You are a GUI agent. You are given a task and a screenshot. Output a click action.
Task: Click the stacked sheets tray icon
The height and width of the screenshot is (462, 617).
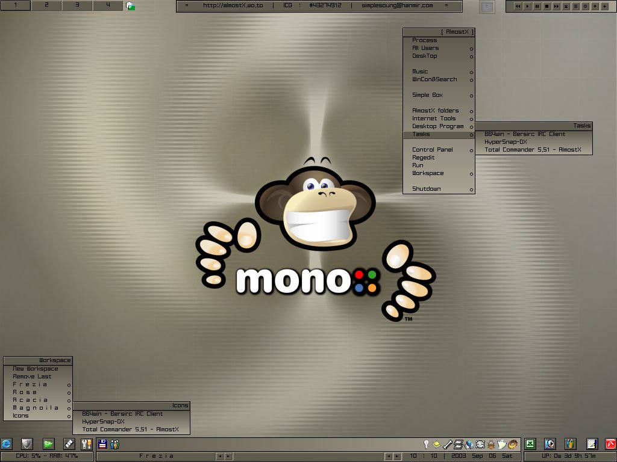(x=458, y=445)
